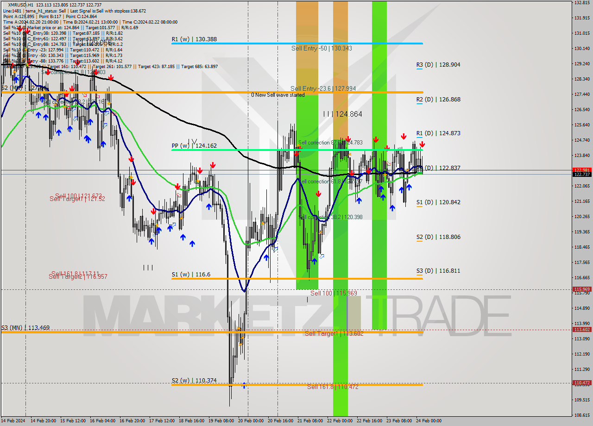The width and height of the screenshot is (593, 426).
Task: Select the 'R1 (w) | 130.388' pivot label
Action: click(194, 40)
